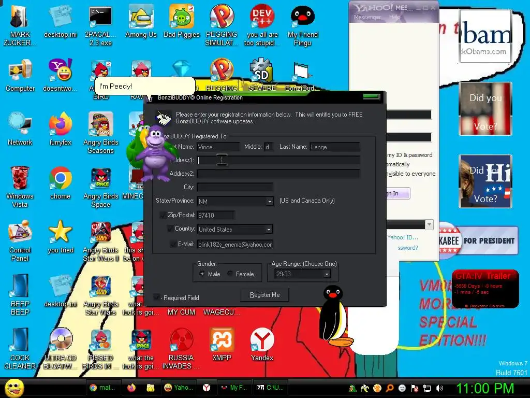Image resolution: width=530 pixels, height=398 pixels.
Task: Switch to the 'Yaho...' taskbar button
Action: (179, 388)
